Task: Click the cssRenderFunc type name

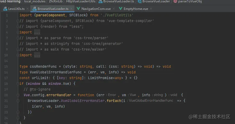Action: coord(43,66)
